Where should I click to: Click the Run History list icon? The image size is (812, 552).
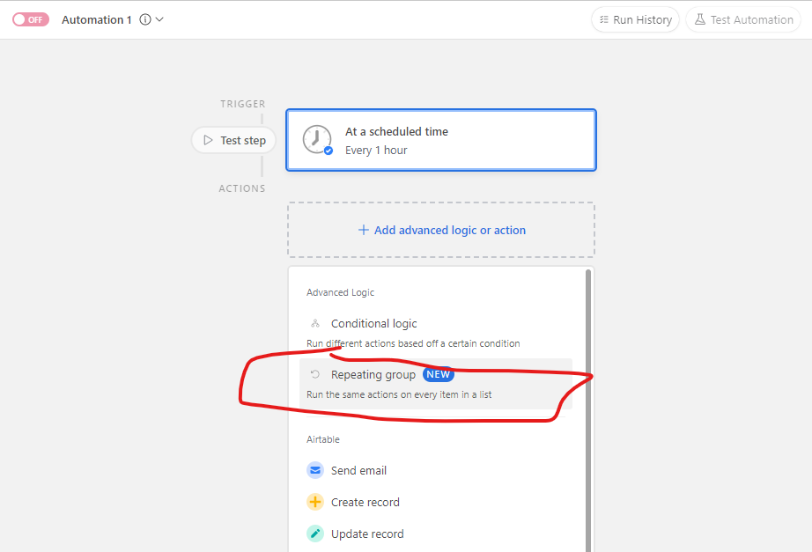pyautogui.click(x=604, y=19)
